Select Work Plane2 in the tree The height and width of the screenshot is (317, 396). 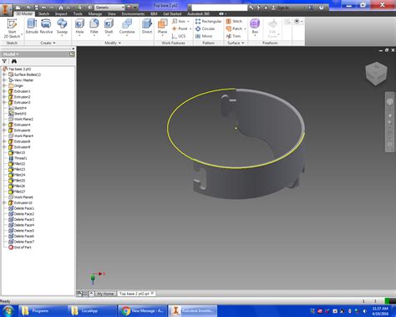23,119
